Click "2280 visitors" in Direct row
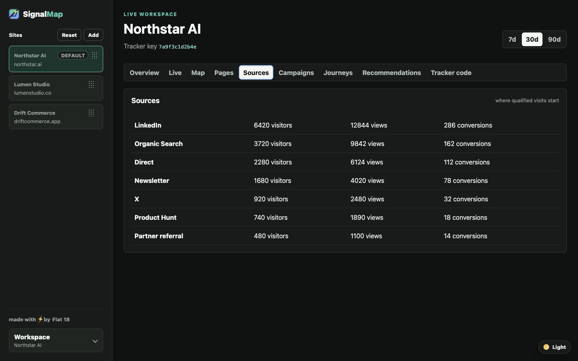This screenshot has height=361, width=578. (x=273, y=162)
